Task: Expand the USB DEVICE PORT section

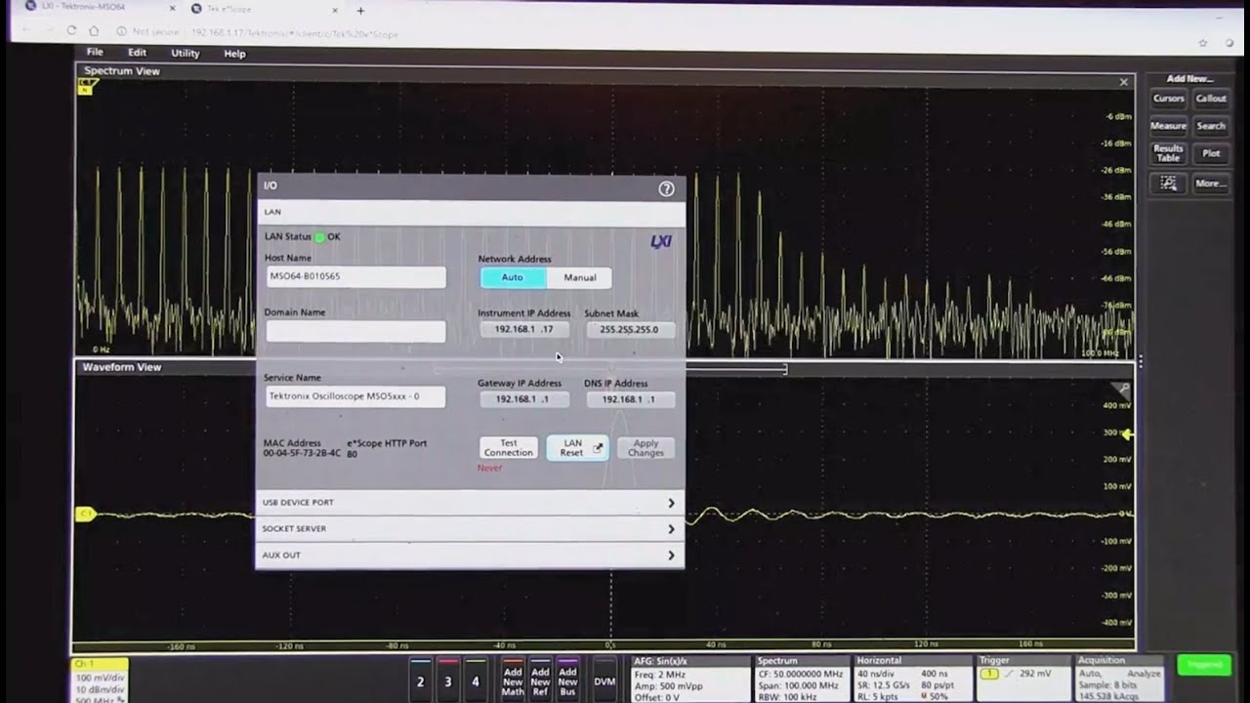Action: (470, 503)
